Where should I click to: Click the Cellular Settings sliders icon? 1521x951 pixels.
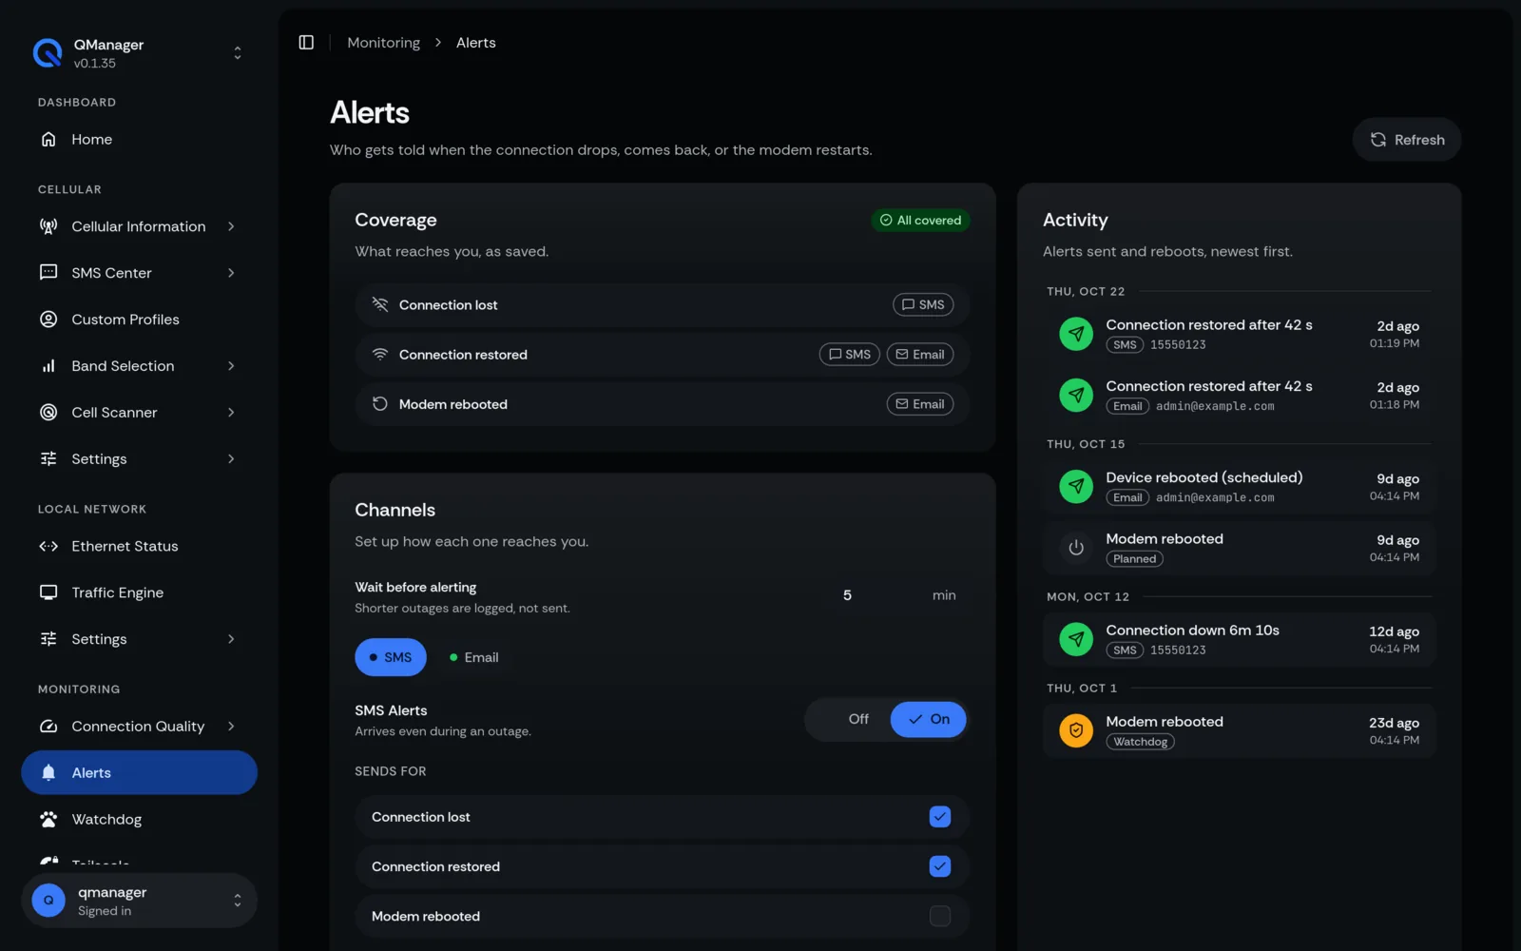pyautogui.click(x=48, y=459)
